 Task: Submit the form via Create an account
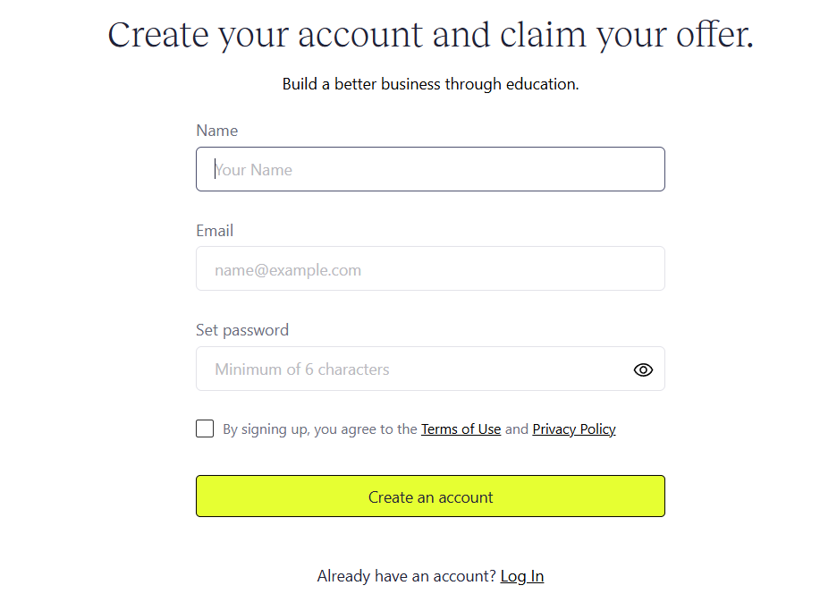(430, 496)
